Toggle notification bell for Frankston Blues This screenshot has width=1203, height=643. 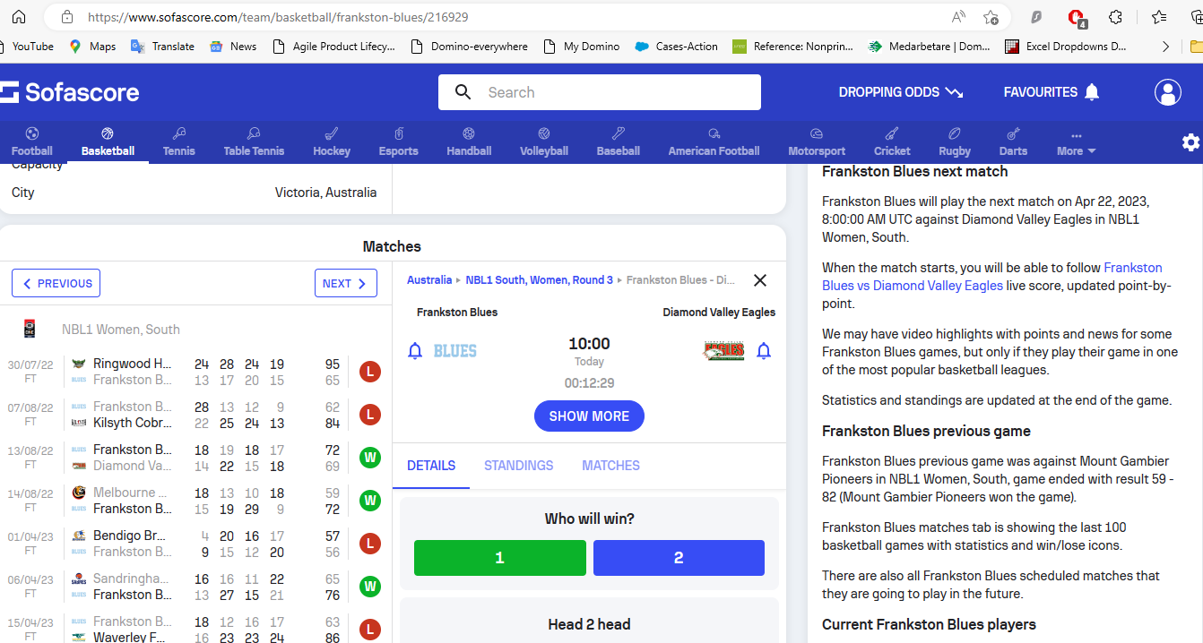point(415,351)
